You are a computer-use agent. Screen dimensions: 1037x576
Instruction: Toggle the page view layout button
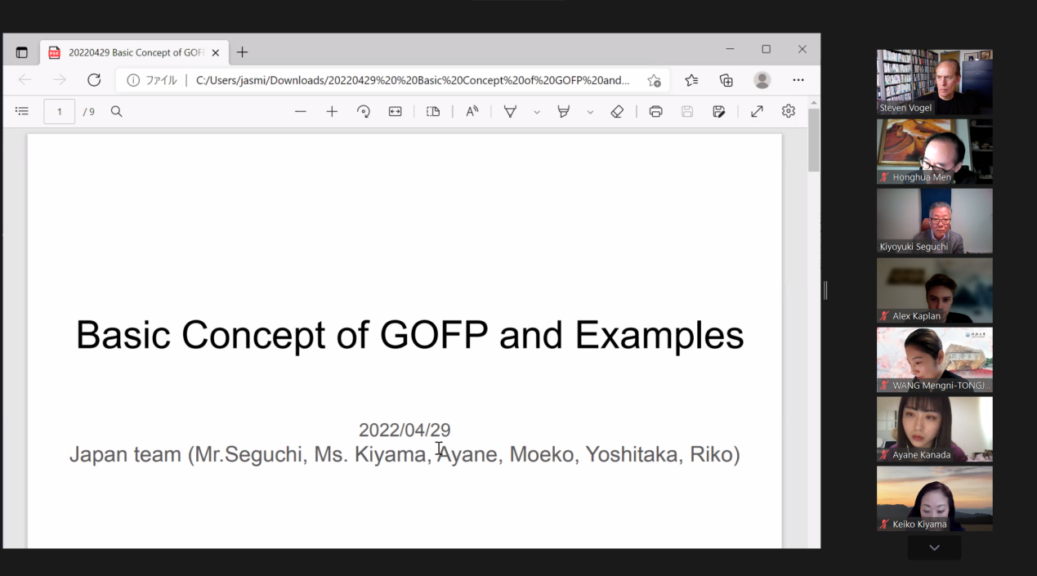[x=433, y=111]
